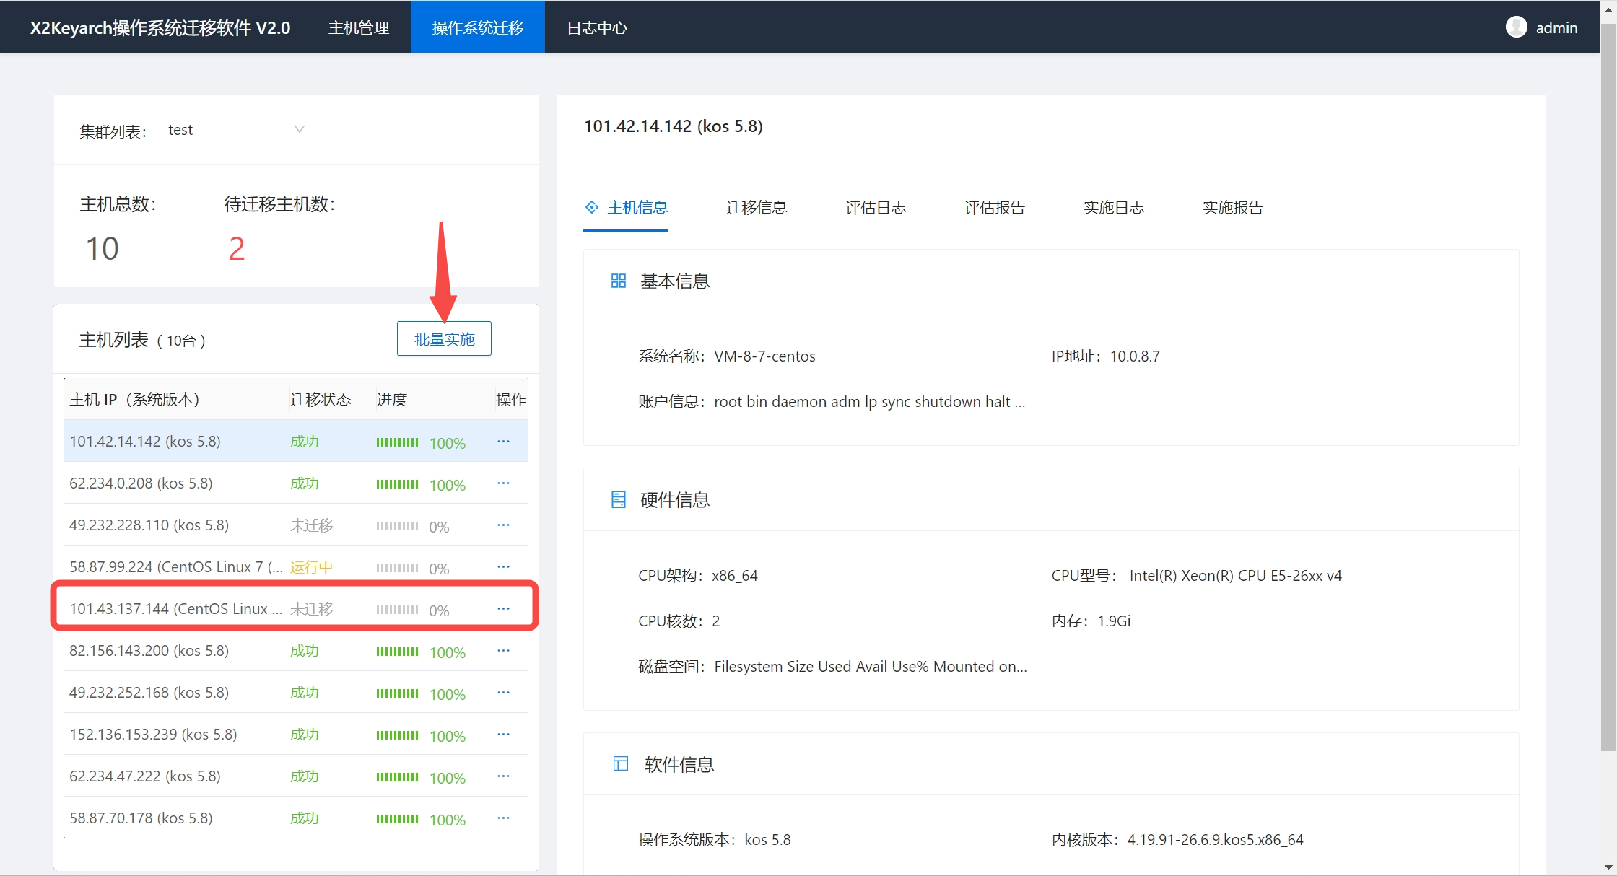Open actions menu for 58.87.70.178 row
This screenshot has width=1617, height=876.
[504, 818]
